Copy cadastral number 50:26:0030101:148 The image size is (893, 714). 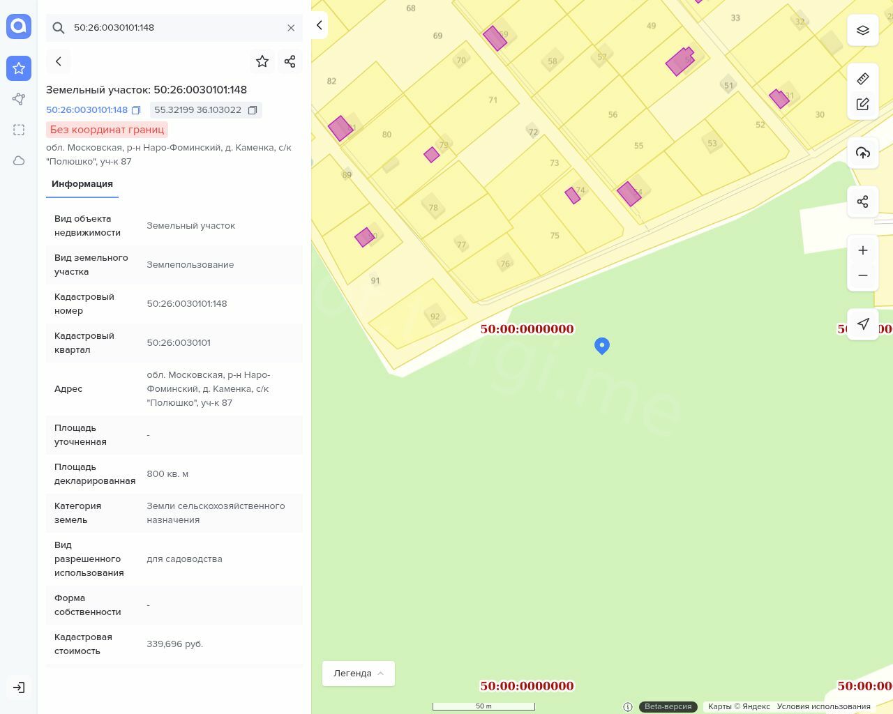coord(136,110)
